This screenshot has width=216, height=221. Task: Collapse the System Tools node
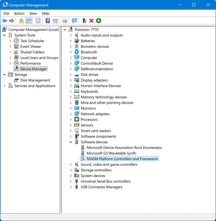[4, 35]
